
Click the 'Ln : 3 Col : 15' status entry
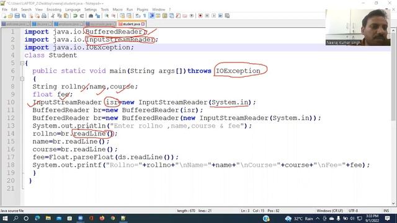coord(252,211)
